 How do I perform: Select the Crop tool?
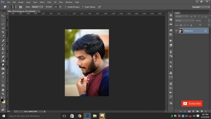pyautogui.click(x=3, y=32)
